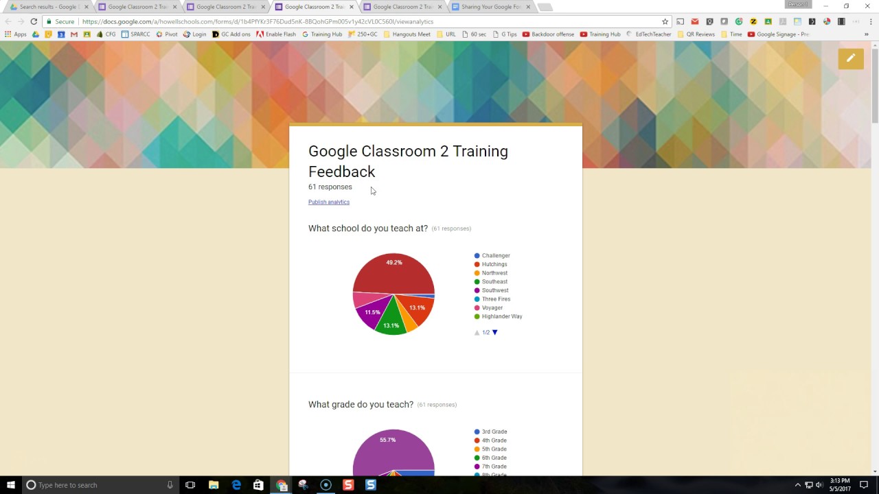Click the Hutchings red legend dot
The image size is (879, 494).
(477, 264)
